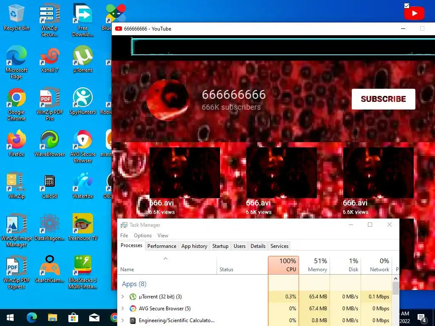Switch to the Startup tab
Screen dimensions: 435x326
220,246
